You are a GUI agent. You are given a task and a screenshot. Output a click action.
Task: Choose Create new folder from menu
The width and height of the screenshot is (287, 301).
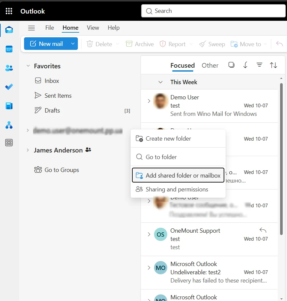tap(178, 139)
